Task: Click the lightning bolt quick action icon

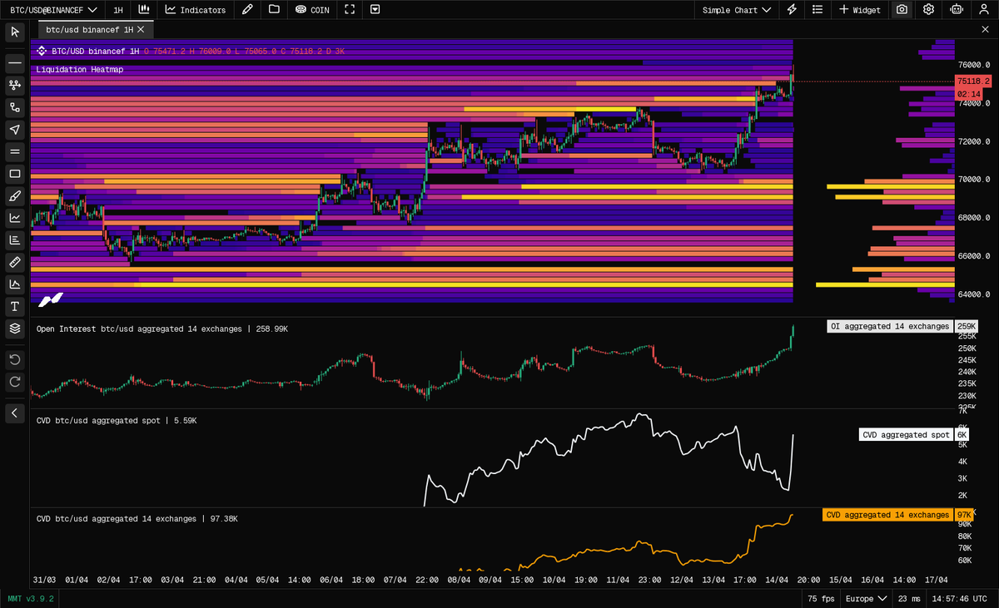Action: [x=792, y=10]
